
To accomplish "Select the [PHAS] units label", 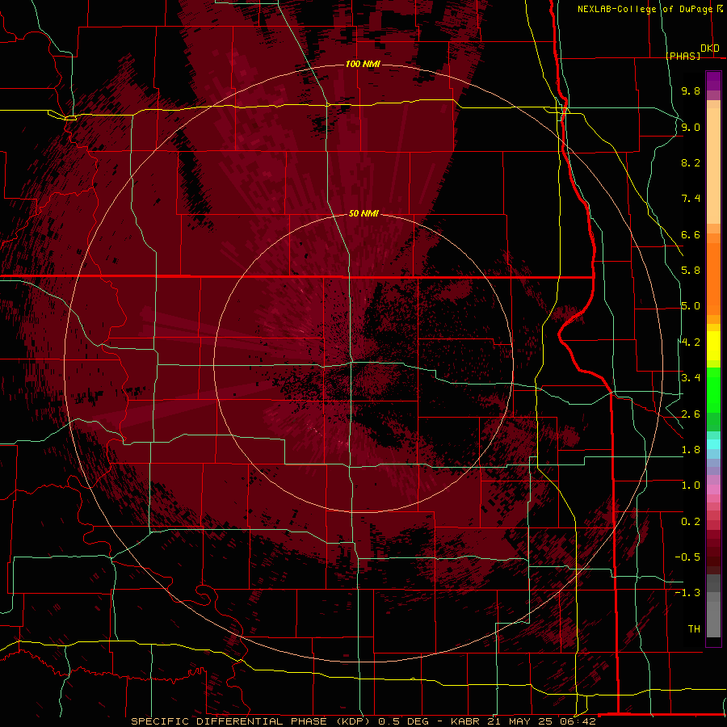I will [683, 56].
